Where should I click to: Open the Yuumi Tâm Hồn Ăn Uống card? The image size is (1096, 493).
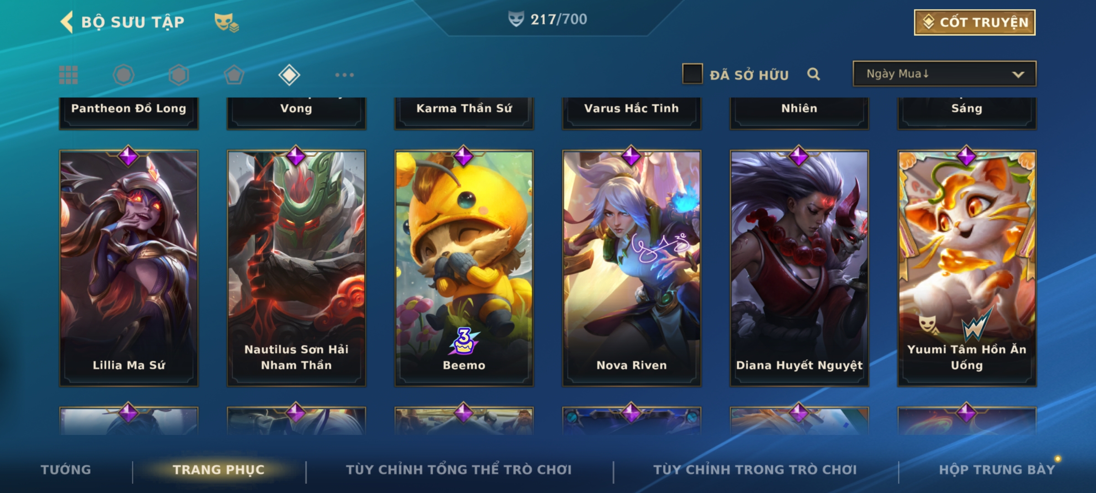(x=967, y=268)
